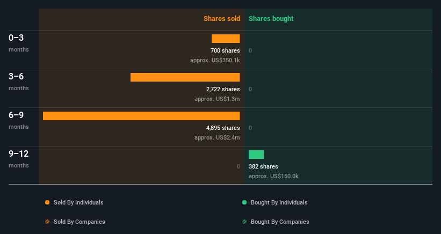Click approx. US$350.1k text
Screen dimensions: 441x234
click(x=215, y=61)
